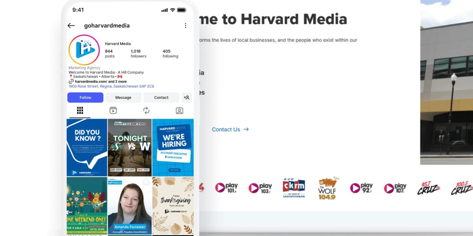Viewport: 473px width, 236px height.
Task: Click the 95.7 Cruz FM logo
Action: 428,188
